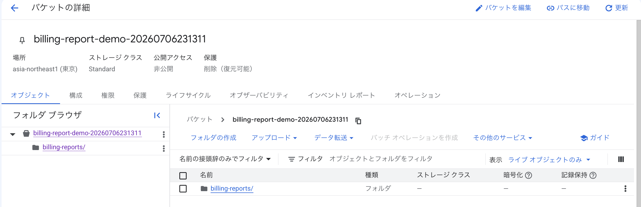641x207 pixels.
Task: Click the help icon next to 暗号化
Action: click(x=528, y=175)
